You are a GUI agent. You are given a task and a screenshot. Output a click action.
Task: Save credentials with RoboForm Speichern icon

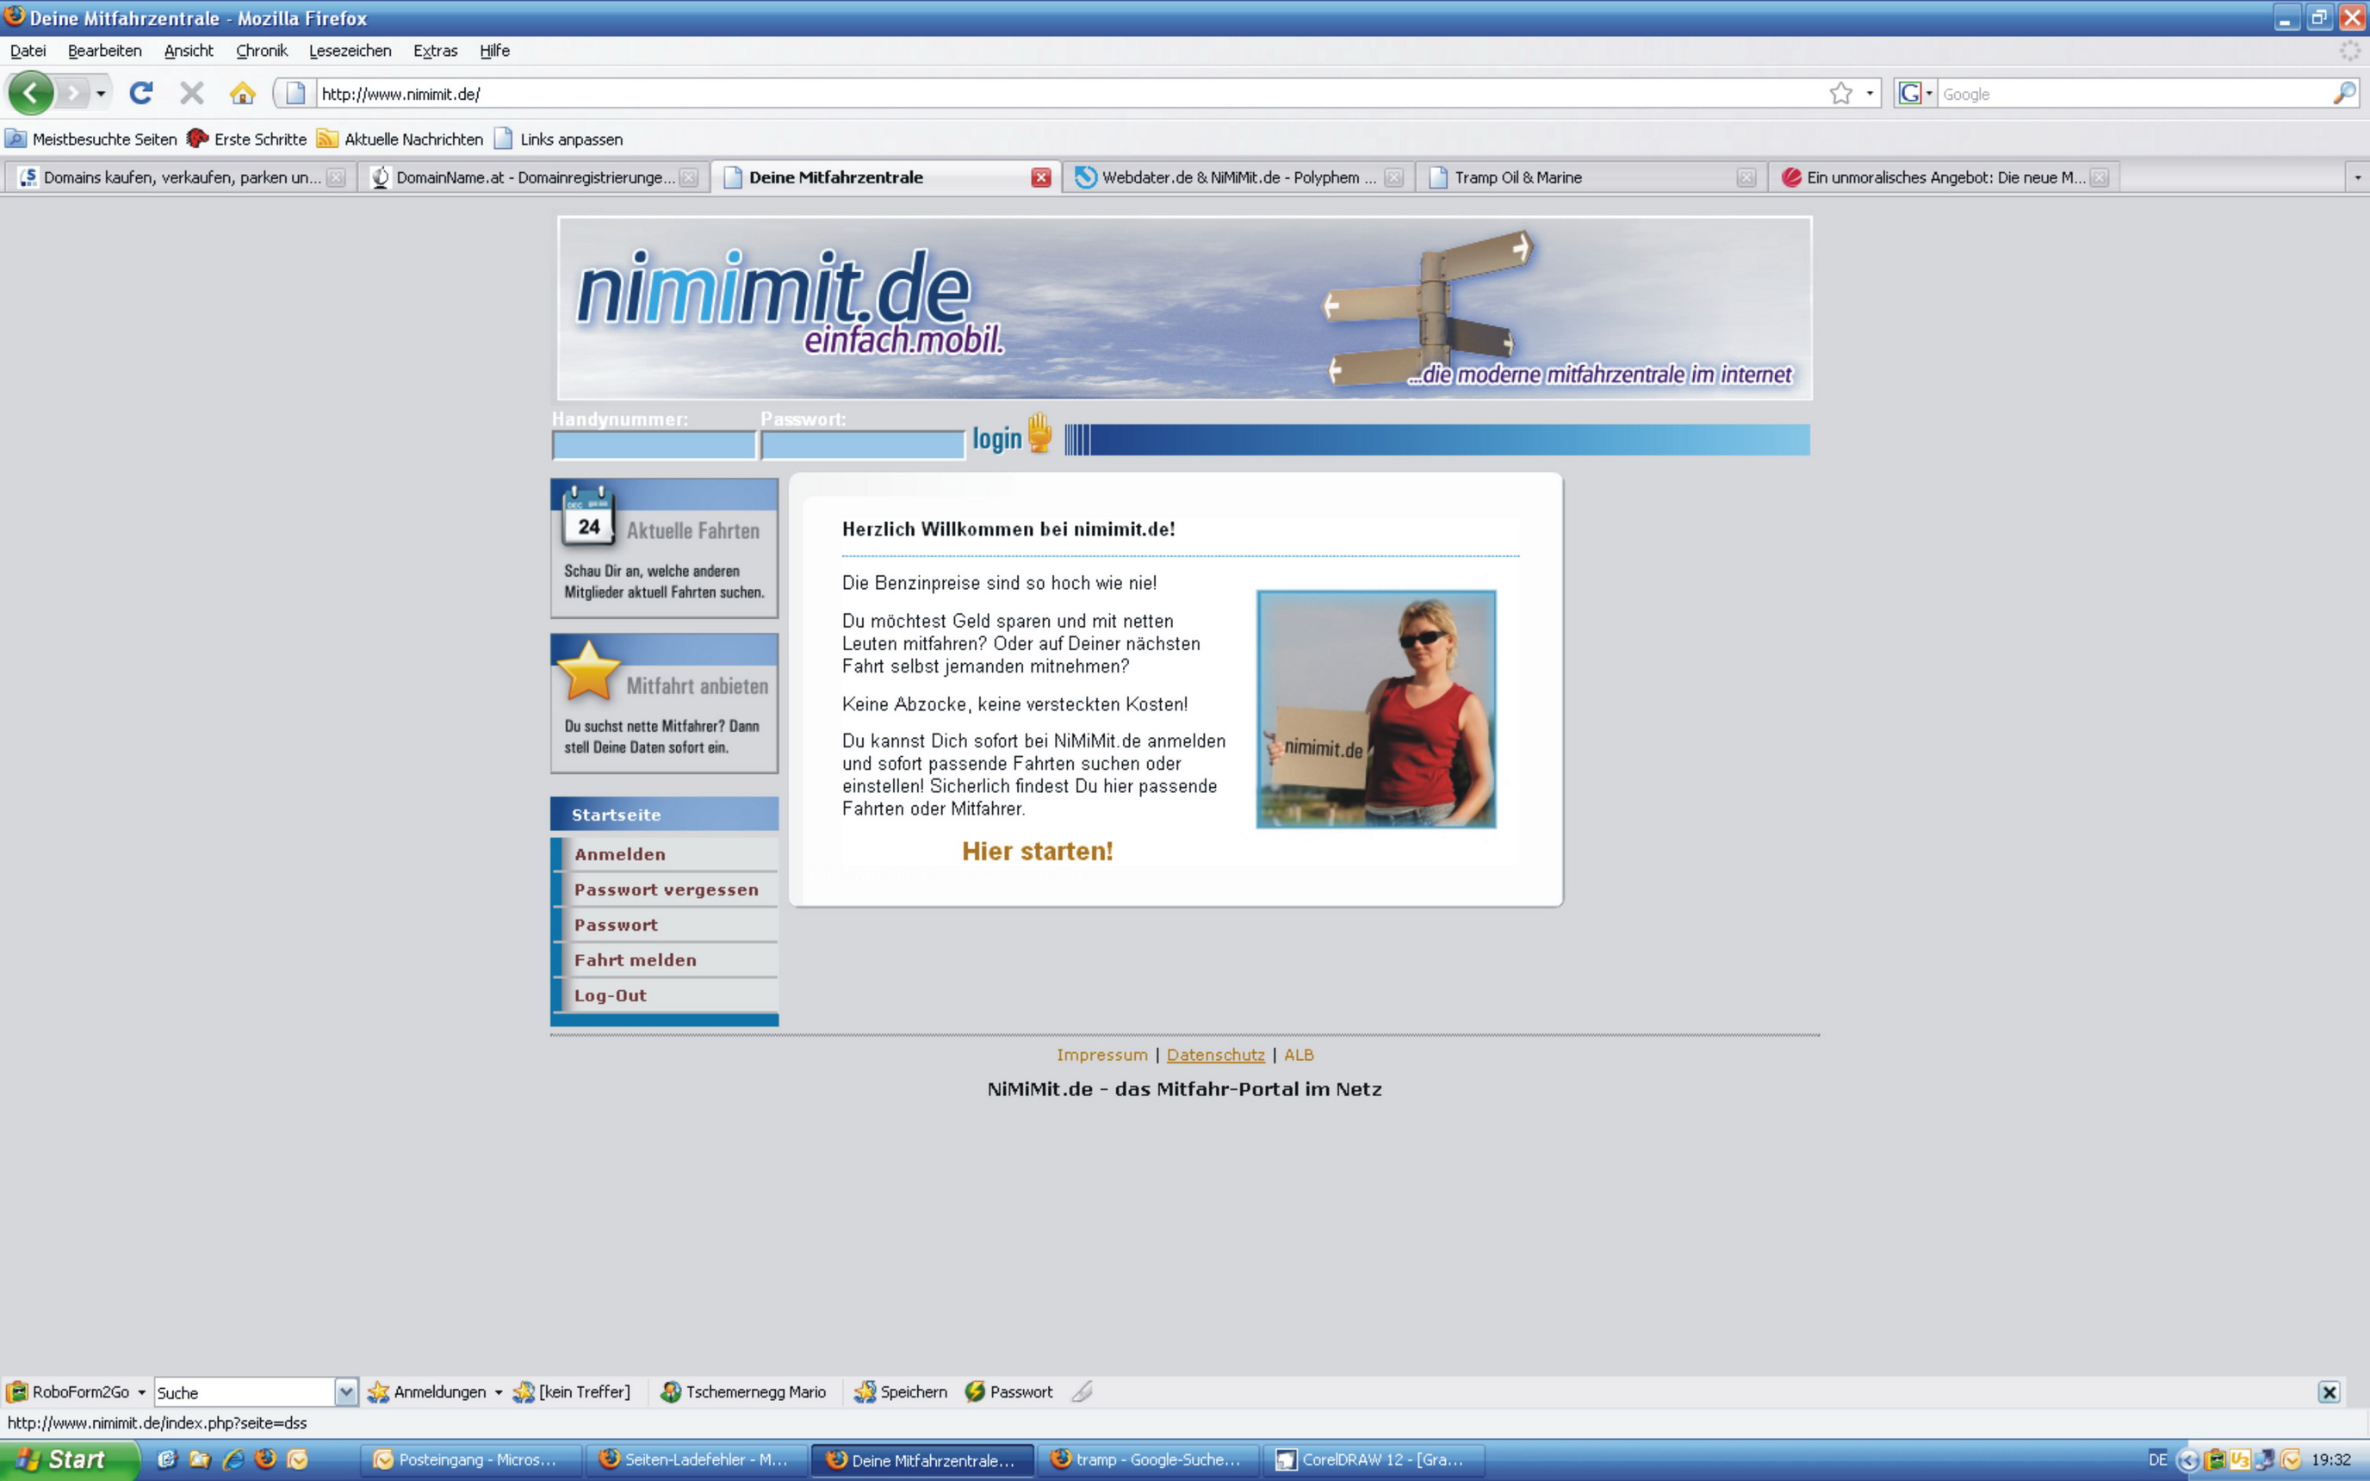865,1391
